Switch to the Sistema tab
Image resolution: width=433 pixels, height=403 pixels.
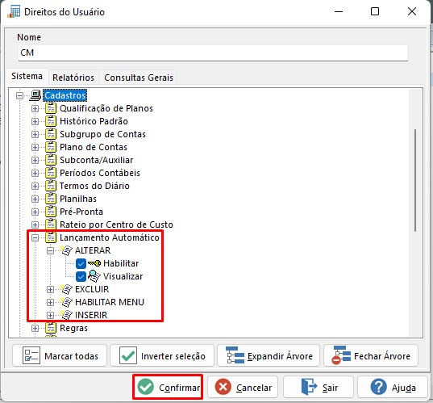click(x=27, y=76)
